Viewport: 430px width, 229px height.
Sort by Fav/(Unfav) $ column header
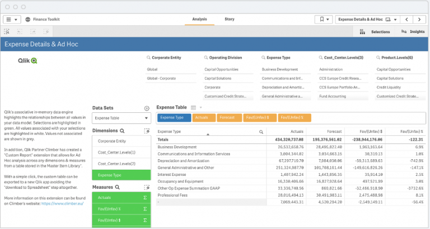(364, 132)
